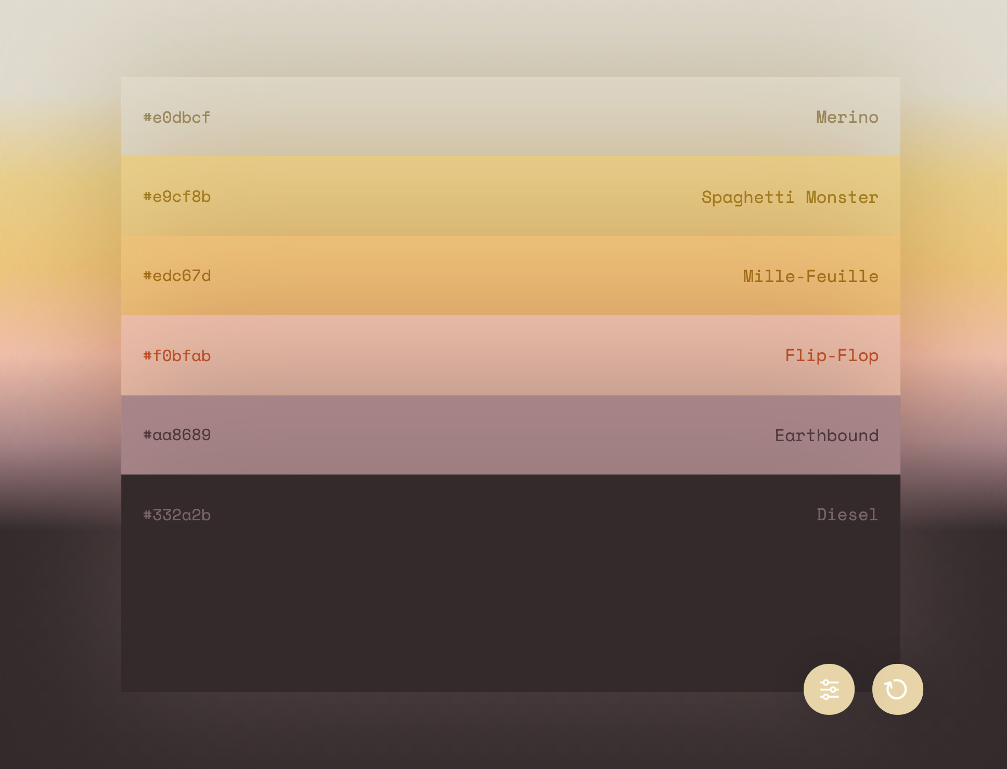The height and width of the screenshot is (769, 1007).
Task: Pick the Merino beige color band
Action: coord(510,117)
